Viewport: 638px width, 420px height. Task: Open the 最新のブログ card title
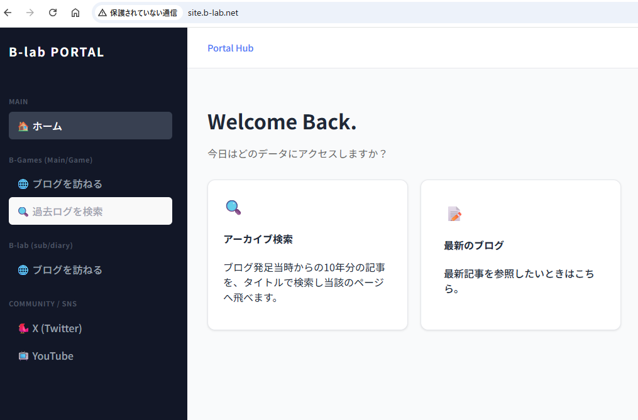[x=473, y=245]
